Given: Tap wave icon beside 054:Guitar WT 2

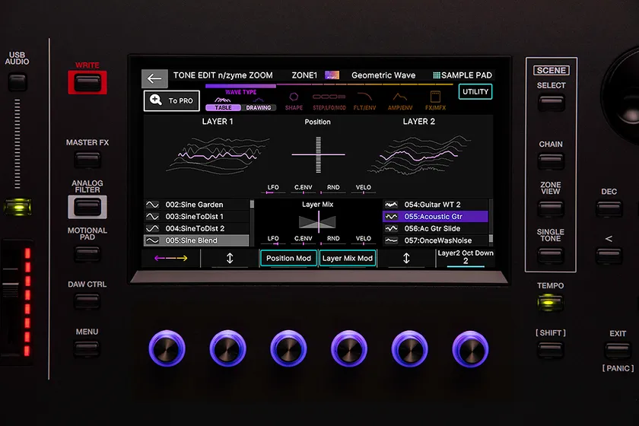Looking at the screenshot, I should click(391, 205).
